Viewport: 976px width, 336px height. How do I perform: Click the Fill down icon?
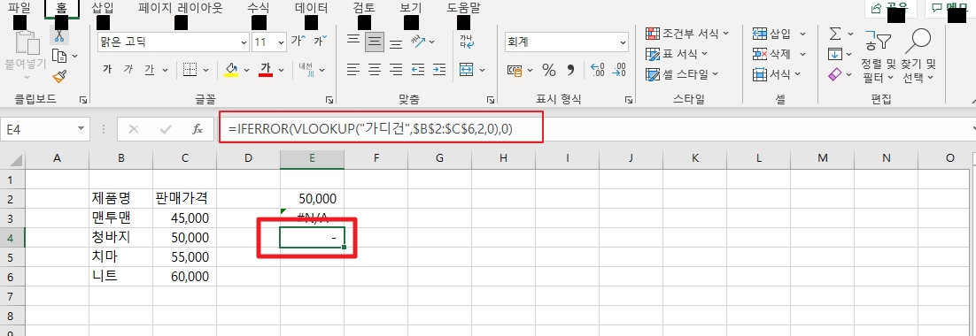pos(834,54)
